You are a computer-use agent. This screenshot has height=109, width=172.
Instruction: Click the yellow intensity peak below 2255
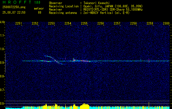click(84, 106)
